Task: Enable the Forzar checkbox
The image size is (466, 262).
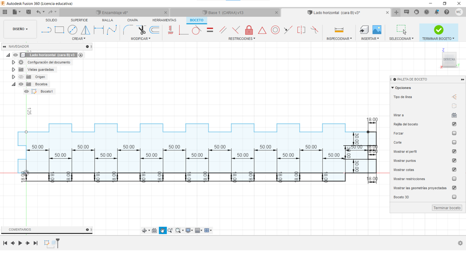Action: pyautogui.click(x=454, y=133)
